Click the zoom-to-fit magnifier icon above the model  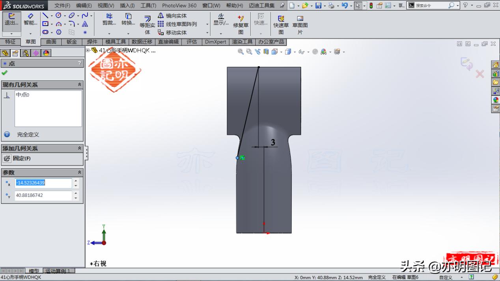tap(240, 52)
